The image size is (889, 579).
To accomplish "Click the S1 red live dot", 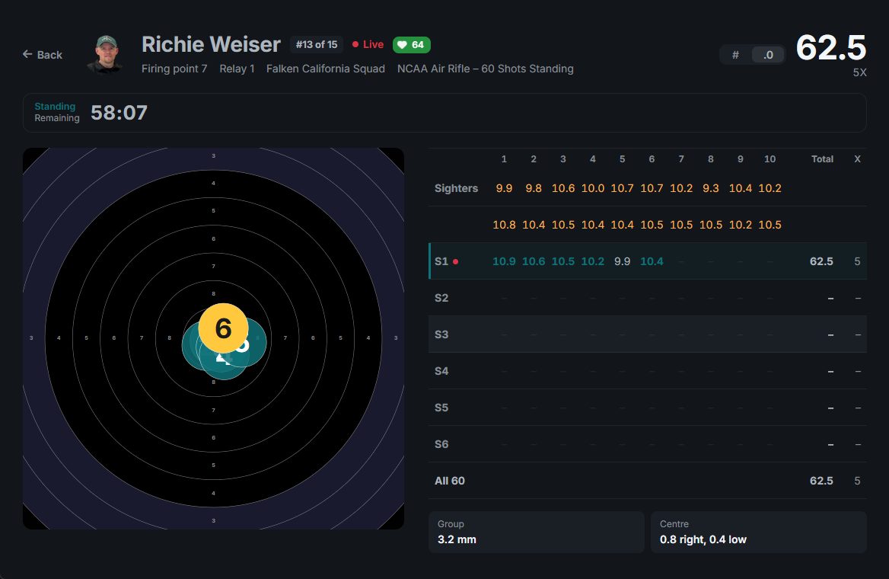I will coord(455,261).
